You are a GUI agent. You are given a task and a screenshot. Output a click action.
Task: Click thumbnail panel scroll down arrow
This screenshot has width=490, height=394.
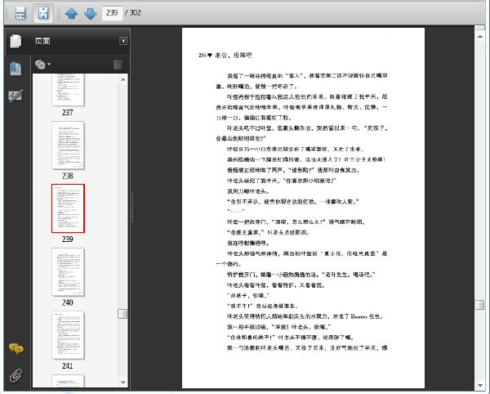(x=122, y=383)
